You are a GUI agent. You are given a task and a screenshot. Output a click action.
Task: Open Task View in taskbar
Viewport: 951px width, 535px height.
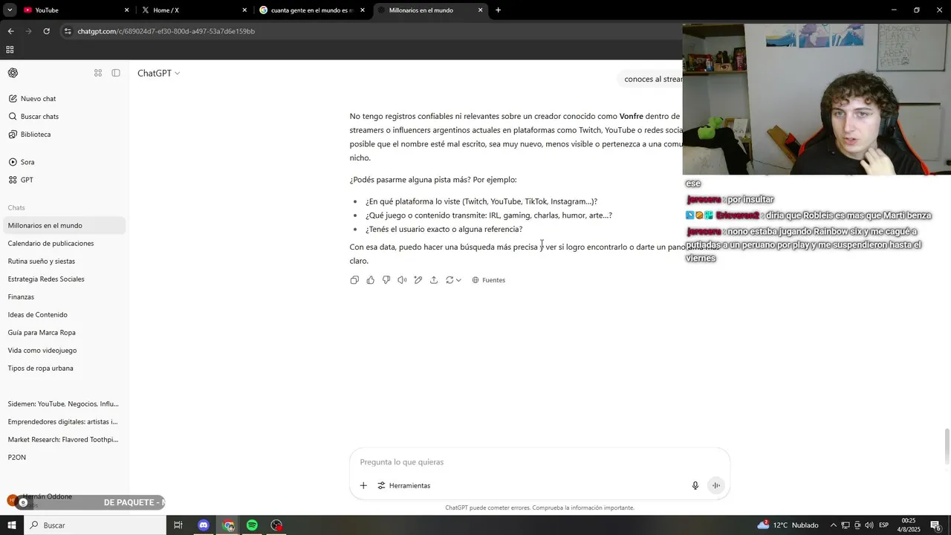(x=178, y=525)
